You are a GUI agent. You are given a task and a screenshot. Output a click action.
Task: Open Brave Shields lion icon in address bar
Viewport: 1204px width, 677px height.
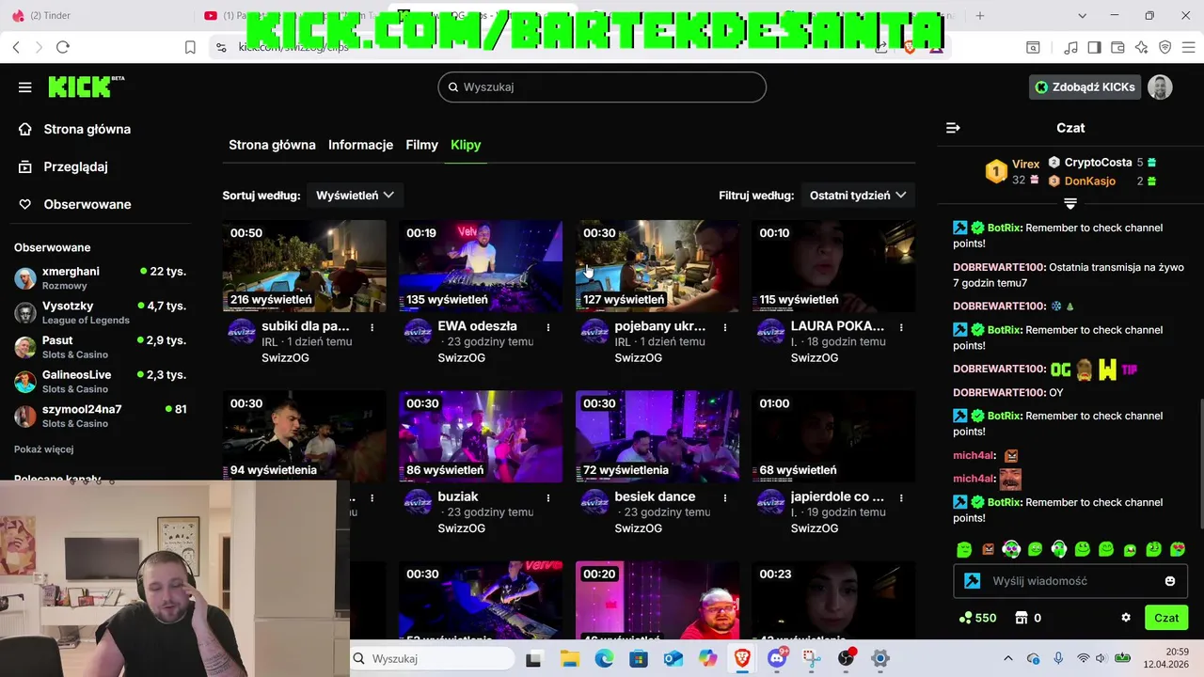909,47
